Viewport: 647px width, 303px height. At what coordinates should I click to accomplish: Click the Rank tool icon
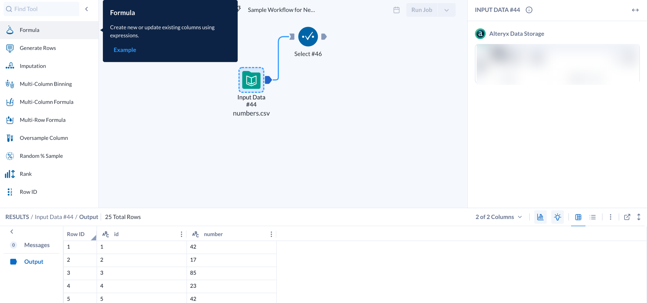tap(10, 174)
